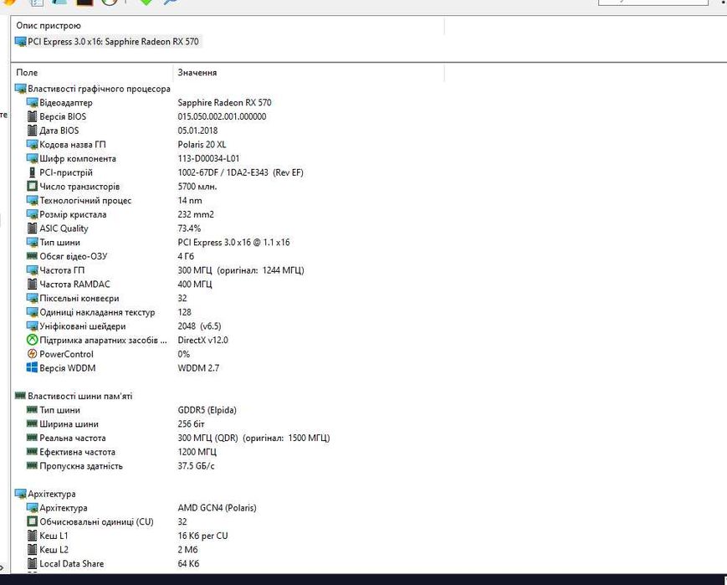Click the die size value '232 mm2'
Image resolution: width=727 pixels, height=585 pixels.
point(196,214)
